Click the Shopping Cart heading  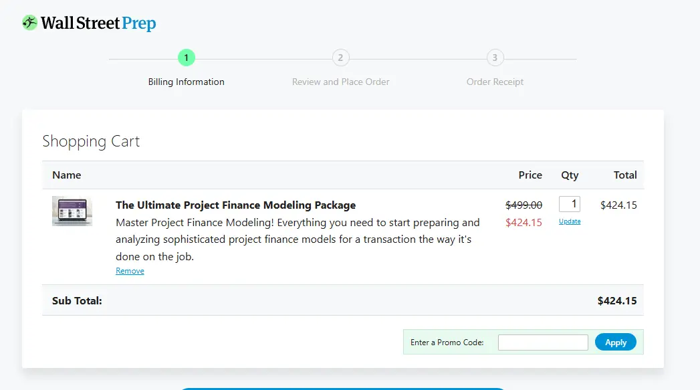click(x=91, y=141)
